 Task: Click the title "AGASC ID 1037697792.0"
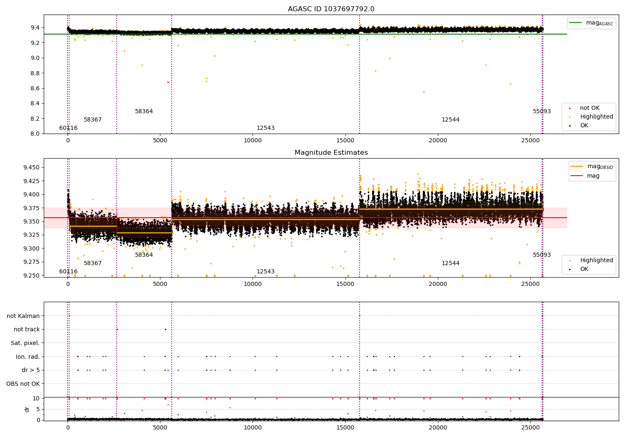(x=331, y=9)
